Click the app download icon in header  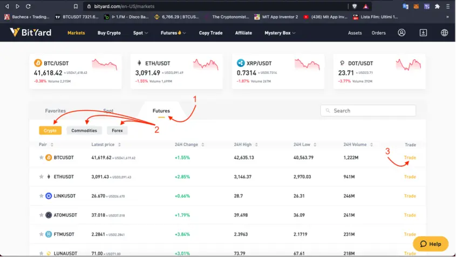tap(423, 32)
